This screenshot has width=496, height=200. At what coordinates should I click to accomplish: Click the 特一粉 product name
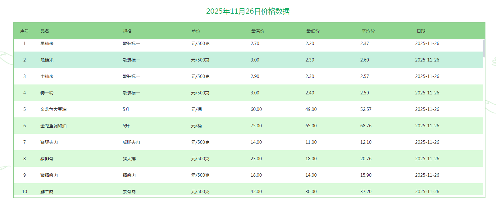(x=47, y=93)
